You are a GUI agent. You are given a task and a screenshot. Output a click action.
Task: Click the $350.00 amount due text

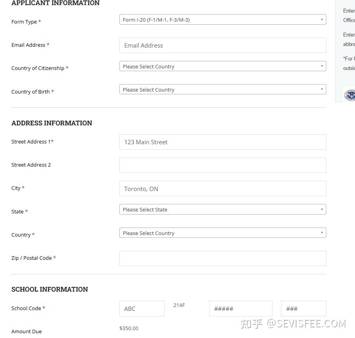point(129,328)
